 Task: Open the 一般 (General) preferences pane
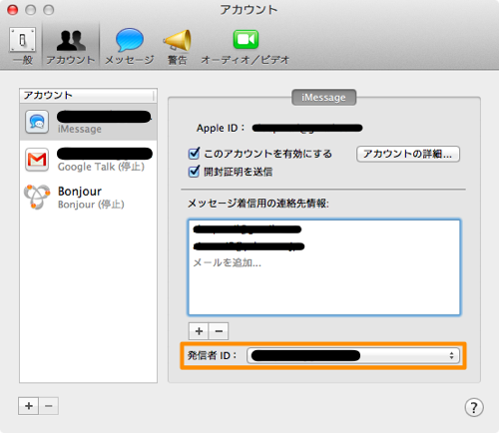pyautogui.click(x=22, y=46)
